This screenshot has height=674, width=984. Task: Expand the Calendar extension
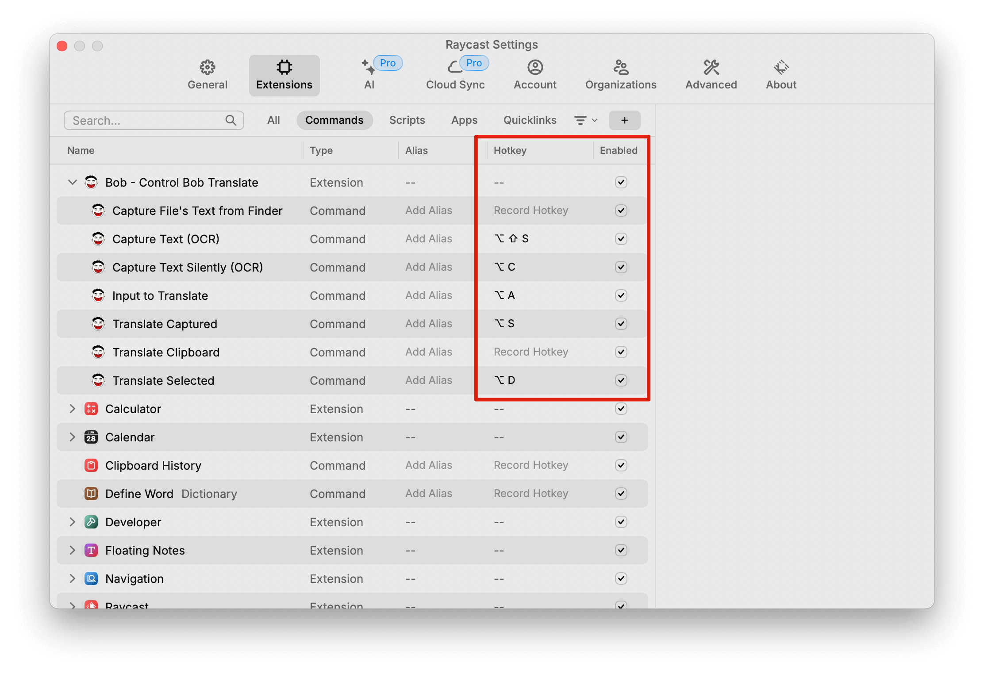pyautogui.click(x=73, y=437)
